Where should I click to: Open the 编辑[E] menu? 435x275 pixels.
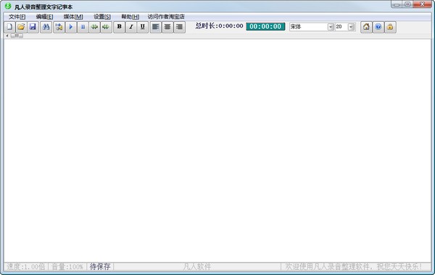coord(44,17)
